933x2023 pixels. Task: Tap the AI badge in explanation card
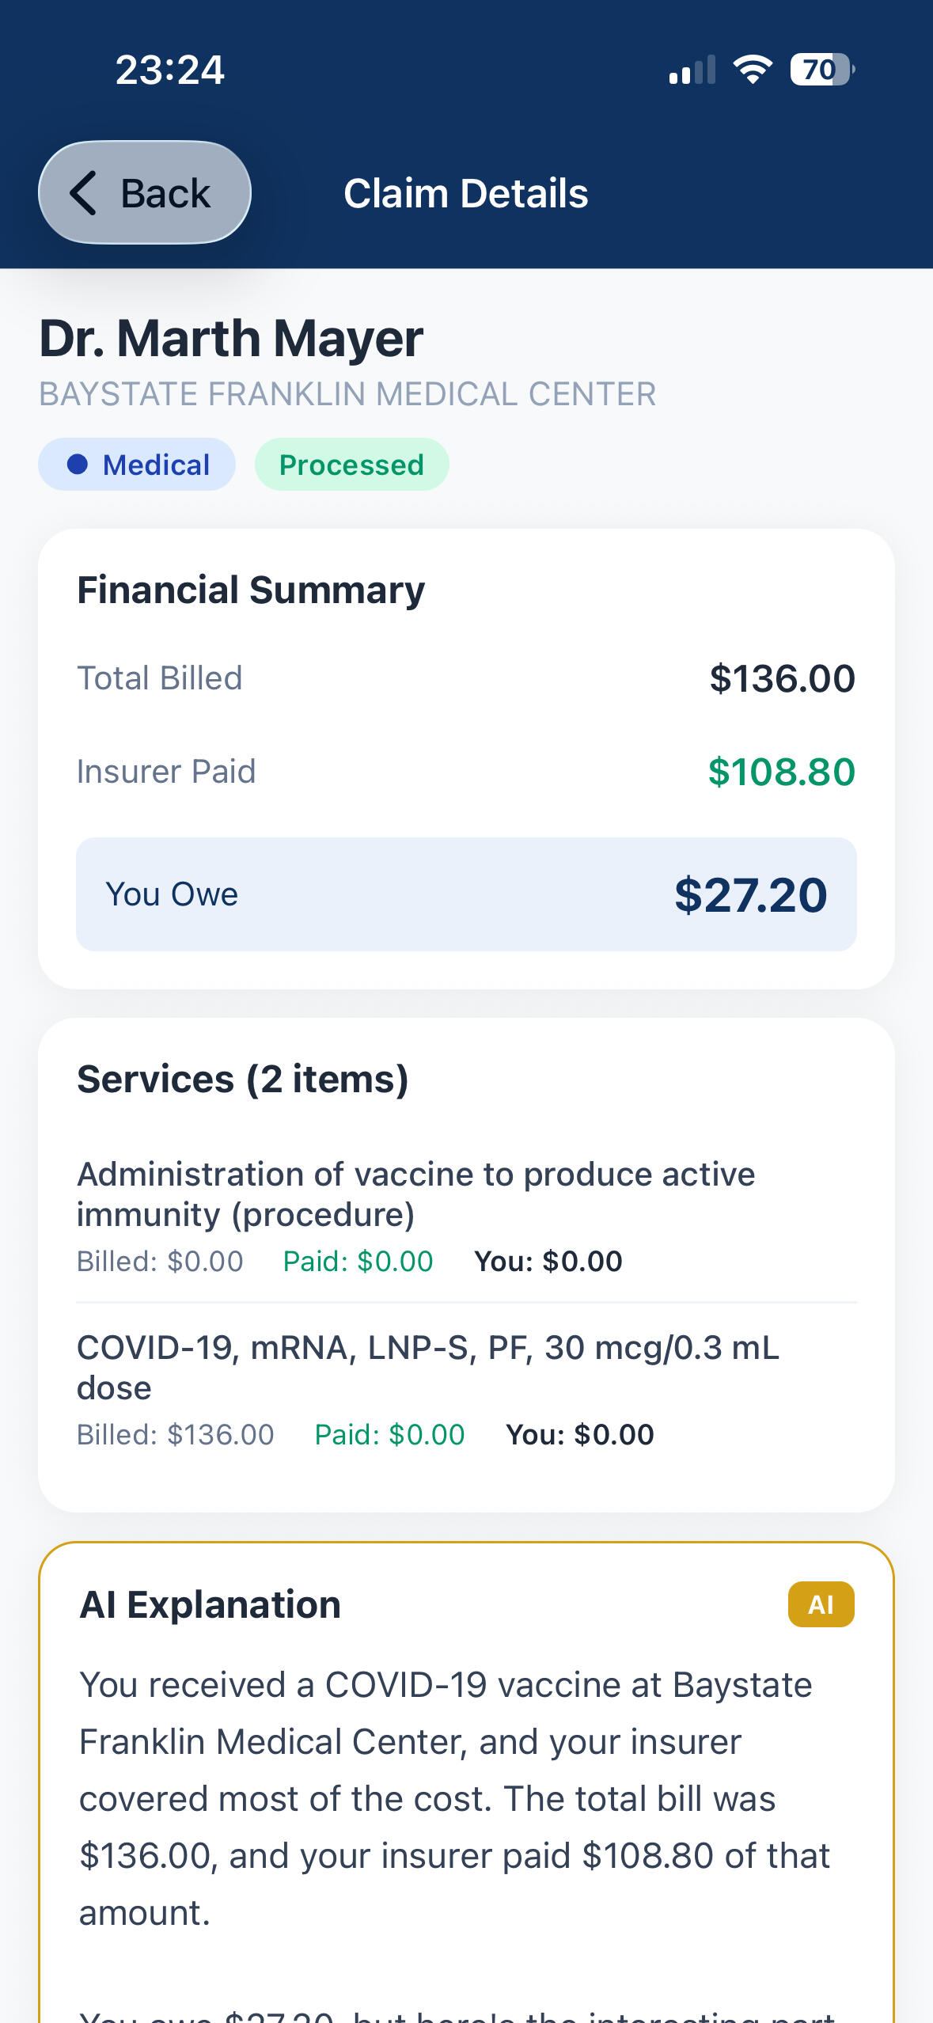[x=821, y=1604]
